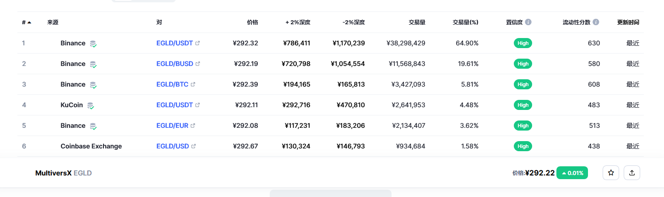Viewport: 664px width, 197px height.
Task: Click the High badge on row 3
Action: [x=523, y=84]
